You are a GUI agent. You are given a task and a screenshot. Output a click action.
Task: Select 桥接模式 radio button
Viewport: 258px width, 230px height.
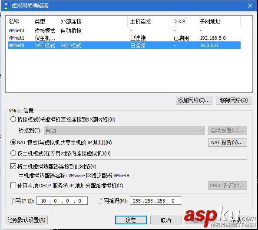[13, 119]
